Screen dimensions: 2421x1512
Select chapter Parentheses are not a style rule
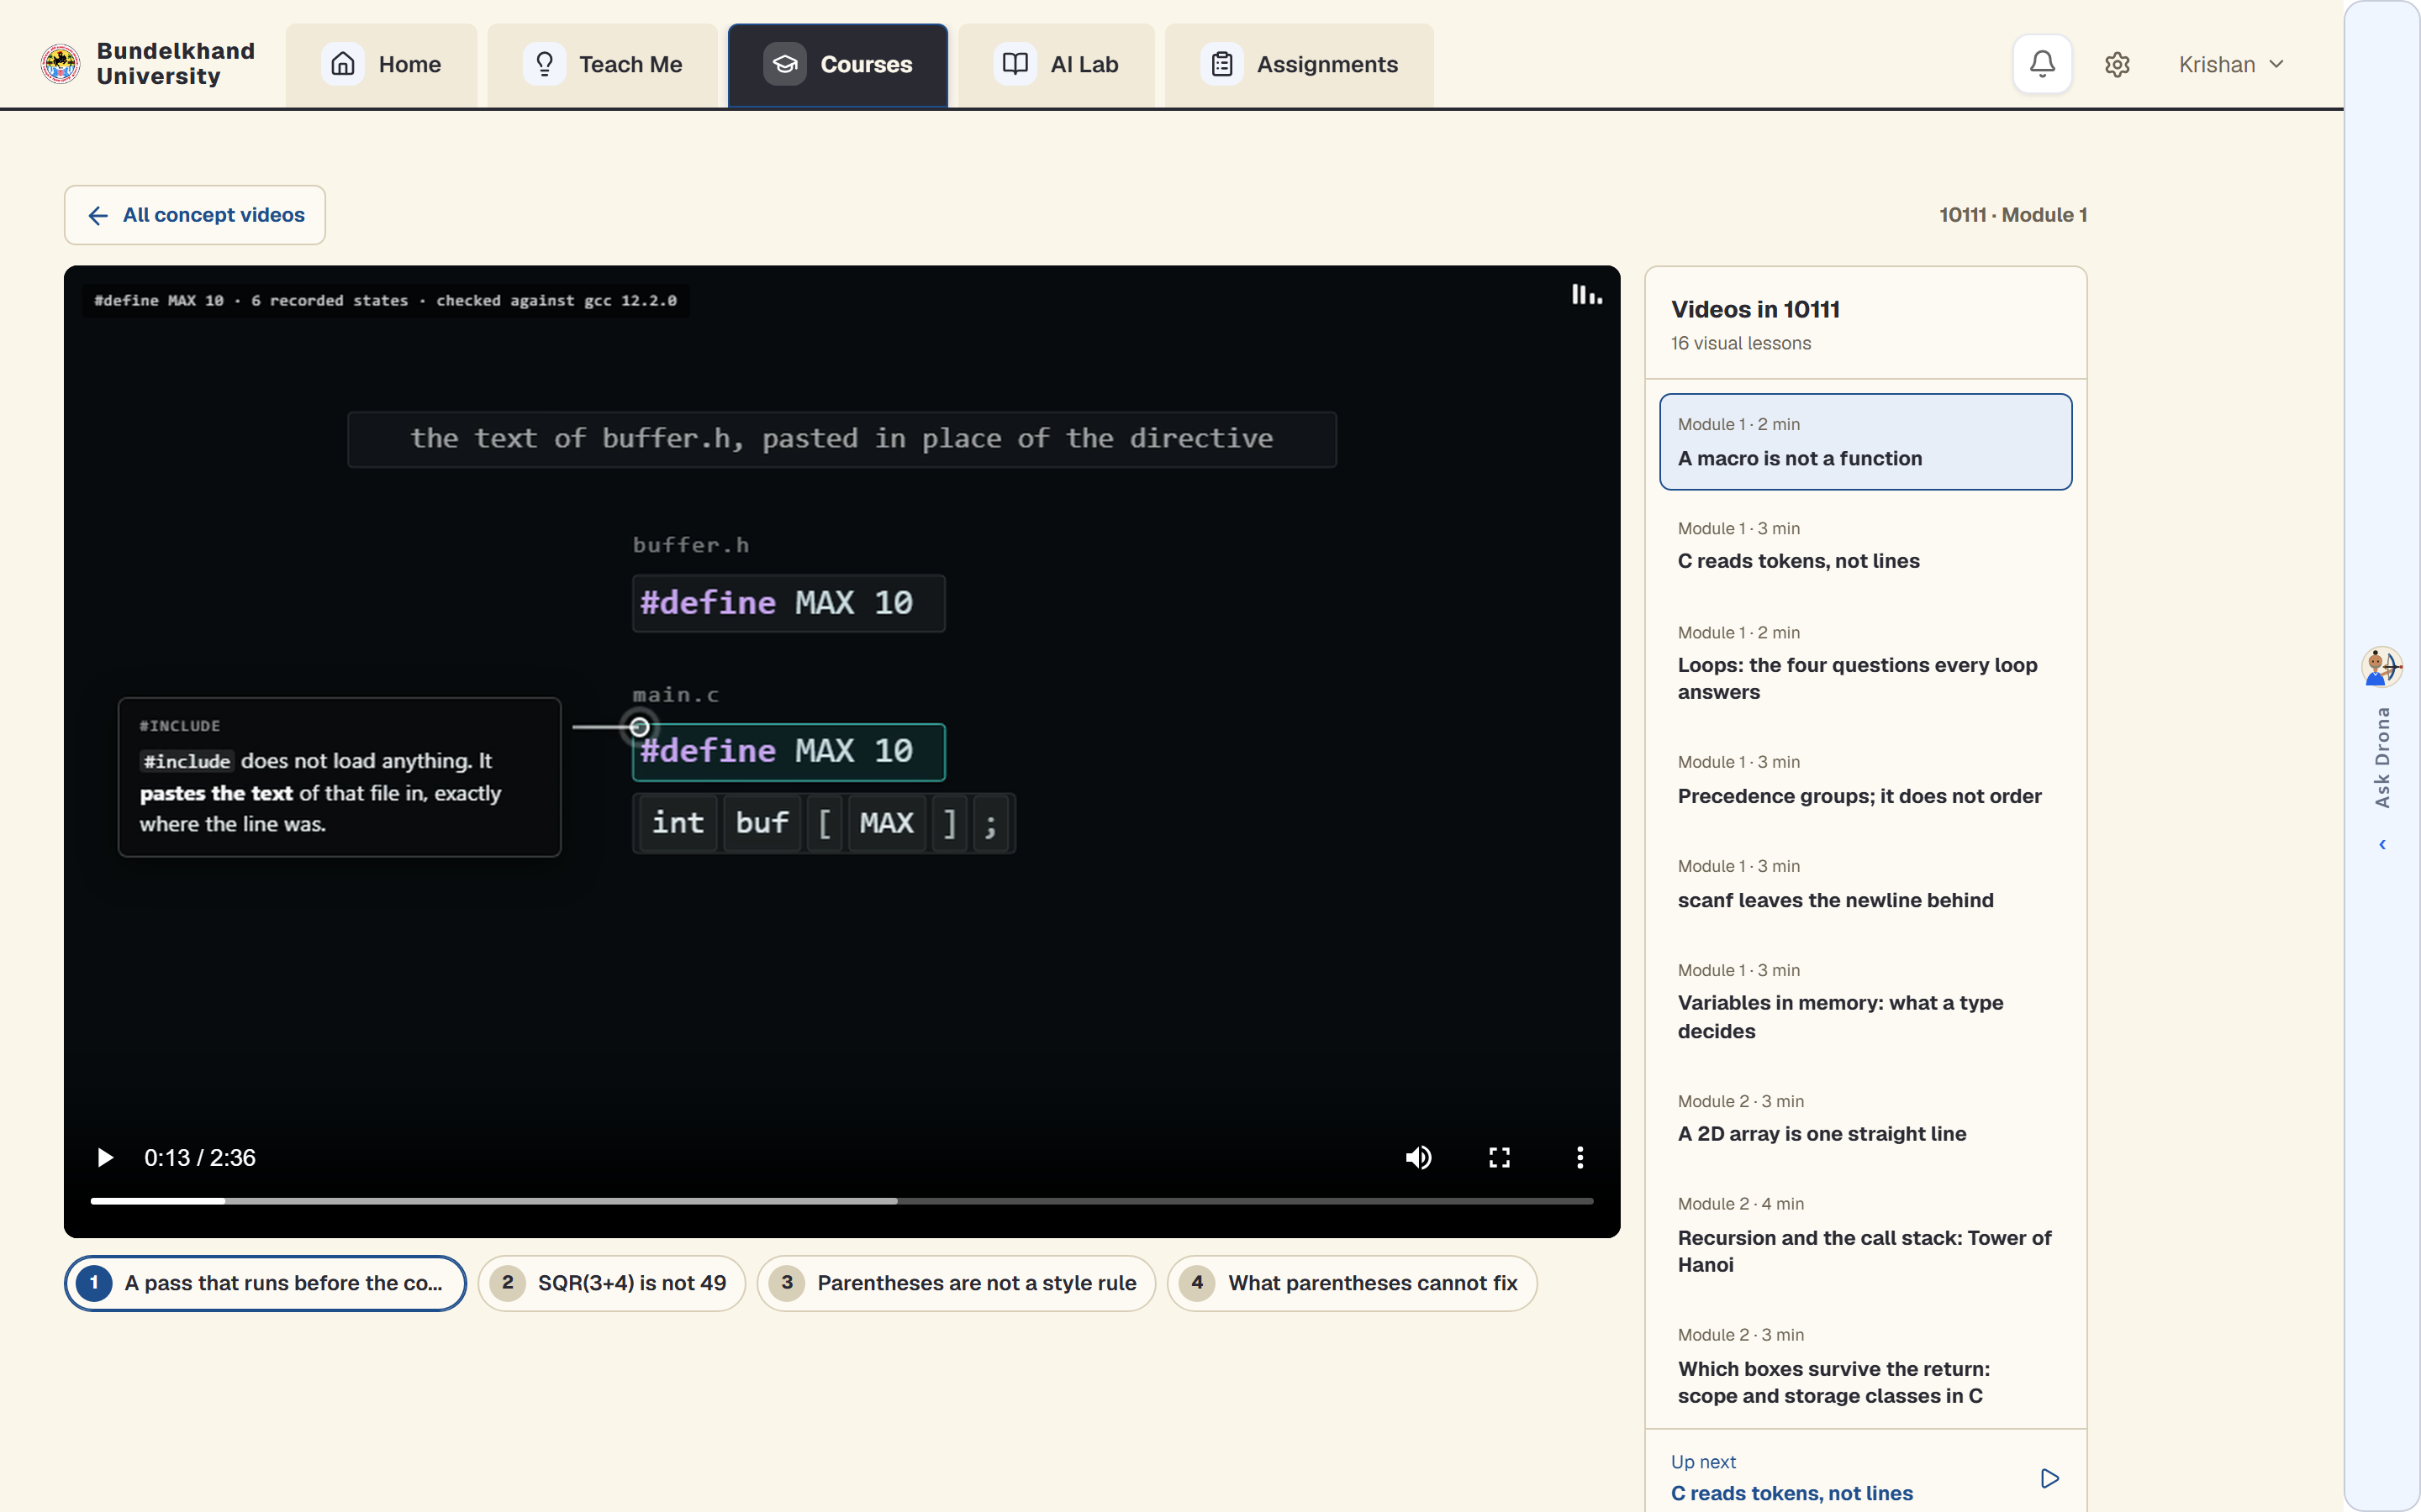point(956,1283)
